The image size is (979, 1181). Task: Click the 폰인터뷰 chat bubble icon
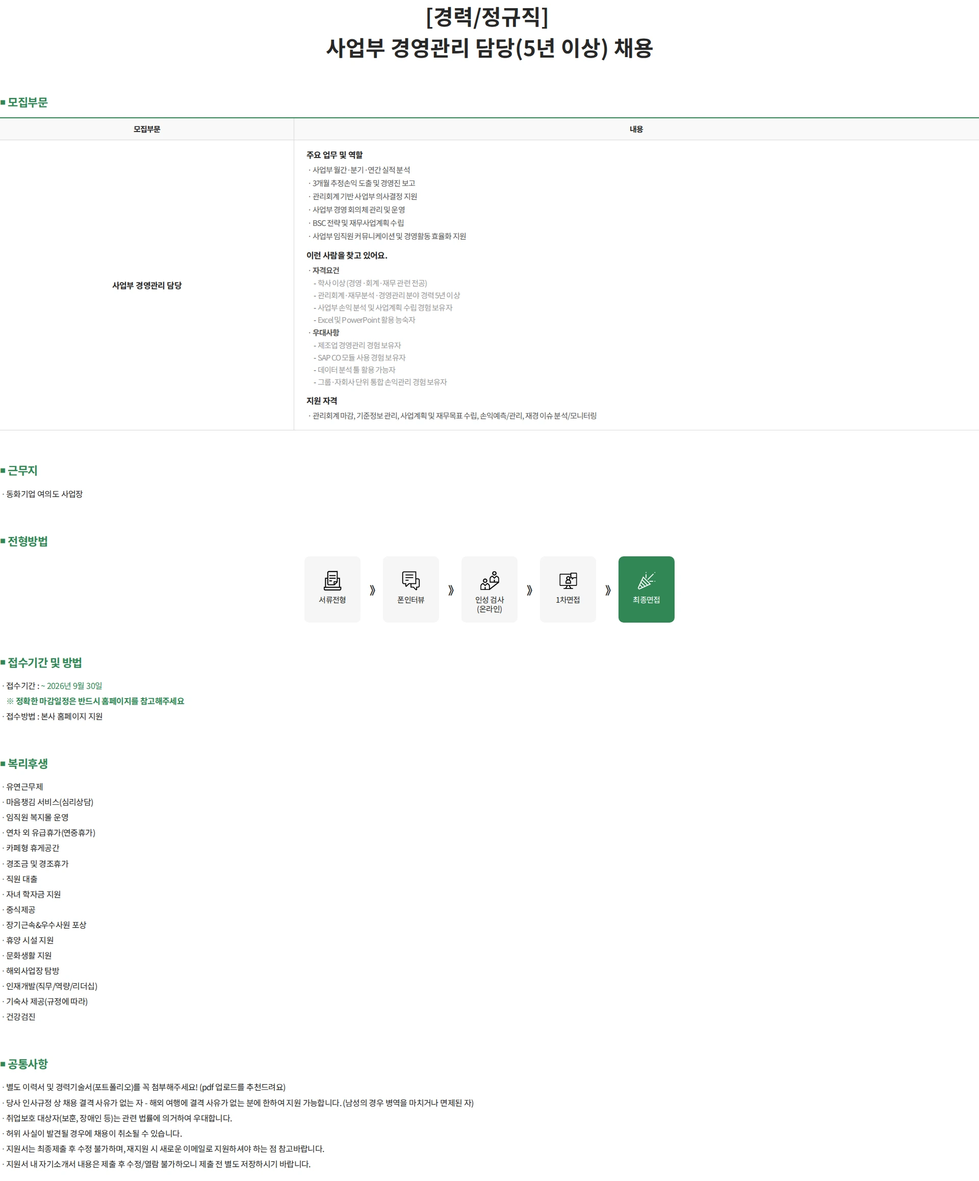tap(411, 580)
